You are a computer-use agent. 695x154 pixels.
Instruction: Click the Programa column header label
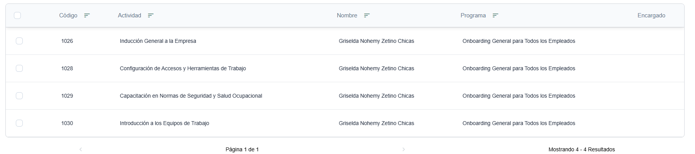coord(473,15)
